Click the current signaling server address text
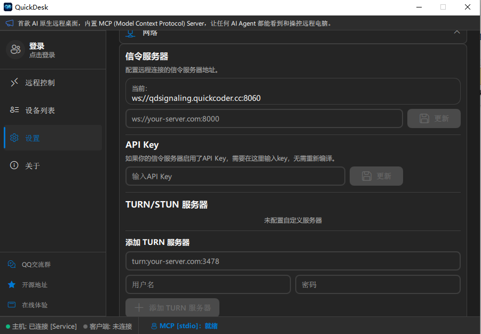Screen dimensions: 481x334 196,98
